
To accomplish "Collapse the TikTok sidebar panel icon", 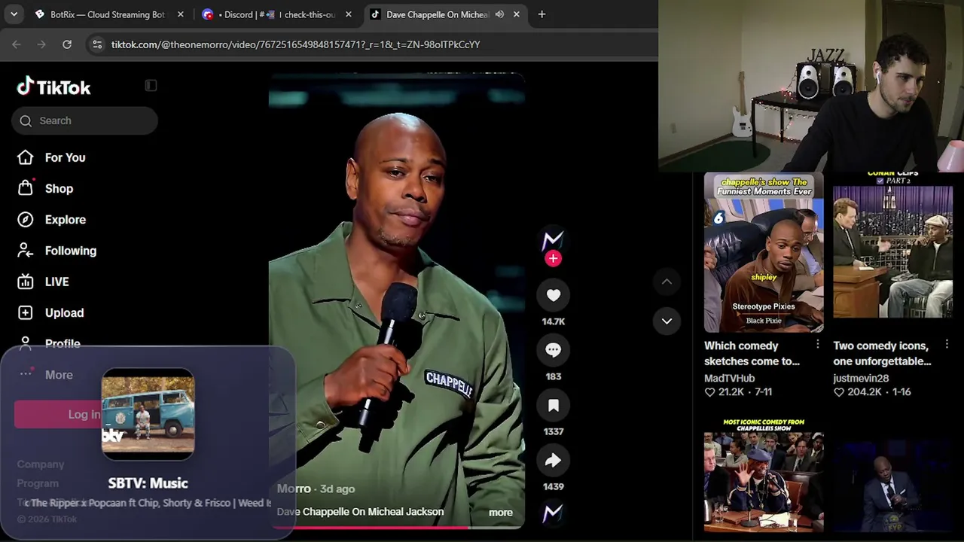I will coord(151,86).
